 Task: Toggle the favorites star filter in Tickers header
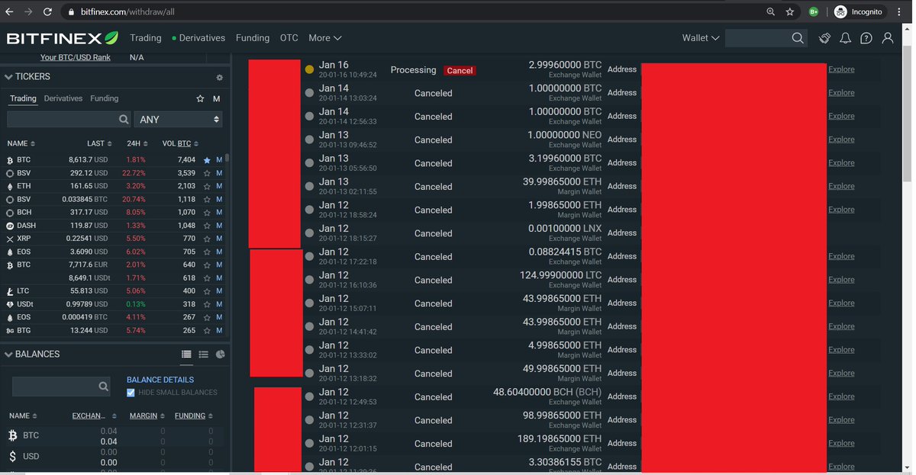click(x=200, y=99)
